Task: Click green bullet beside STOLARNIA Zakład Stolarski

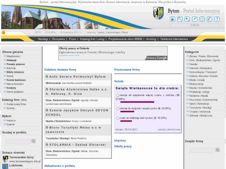Action: tap(47, 145)
